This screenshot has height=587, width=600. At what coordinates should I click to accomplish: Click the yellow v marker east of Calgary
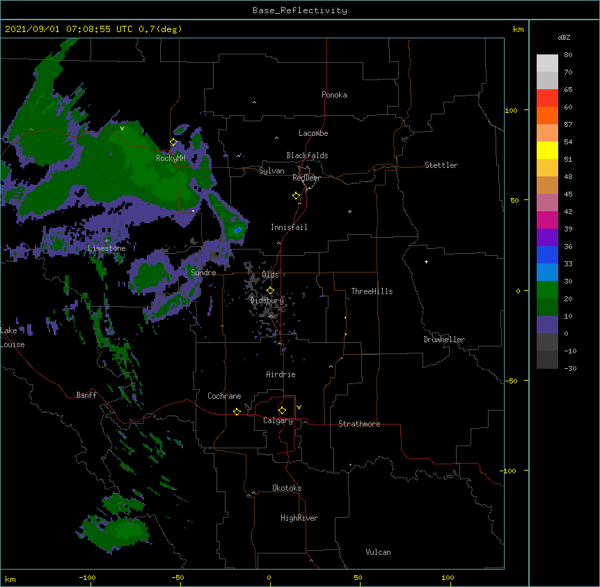point(299,407)
